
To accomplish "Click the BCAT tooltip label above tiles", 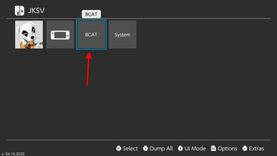I will [x=91, y=14].
